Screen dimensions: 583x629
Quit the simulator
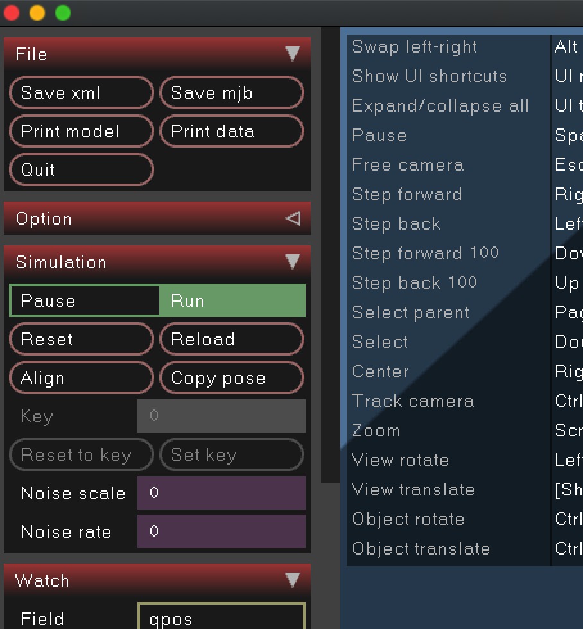(81, 169)
